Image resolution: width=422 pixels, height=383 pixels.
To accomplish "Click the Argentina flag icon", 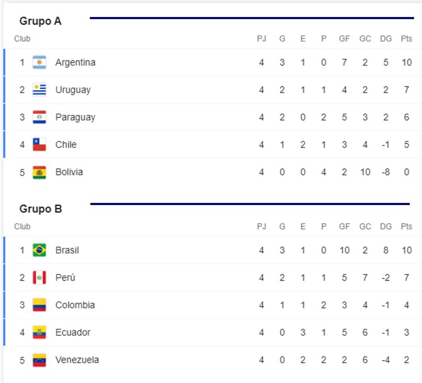I will (39, 62).
